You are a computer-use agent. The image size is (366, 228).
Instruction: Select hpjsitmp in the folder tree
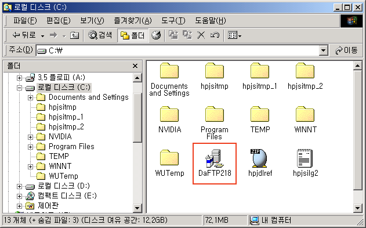[x=63, y=107]
